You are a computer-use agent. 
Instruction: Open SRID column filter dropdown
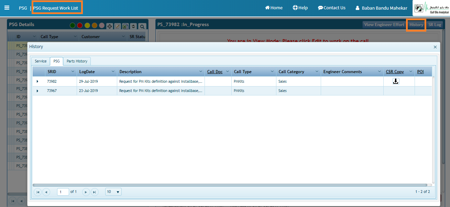pos(73,72)
